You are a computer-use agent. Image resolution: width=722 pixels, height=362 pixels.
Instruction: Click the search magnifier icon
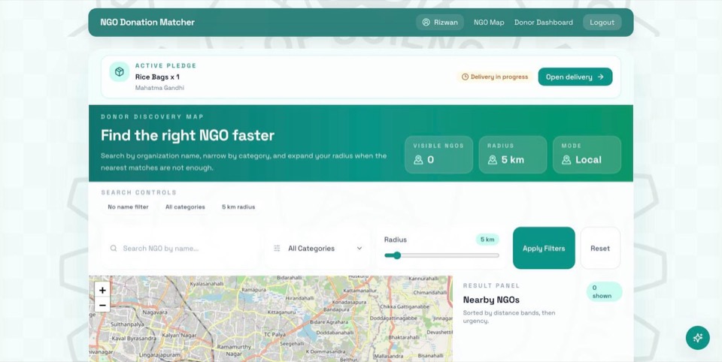pyautogui.click(x=114, y=249)
